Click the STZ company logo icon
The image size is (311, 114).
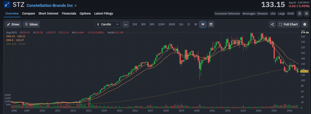coord(7,4)
